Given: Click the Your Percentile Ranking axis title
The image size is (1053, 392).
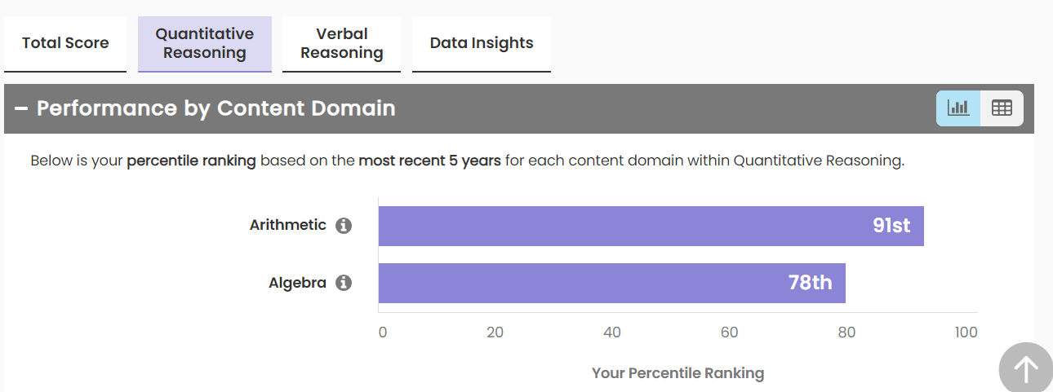Looking at the screenshot, I should click(678, 373).
